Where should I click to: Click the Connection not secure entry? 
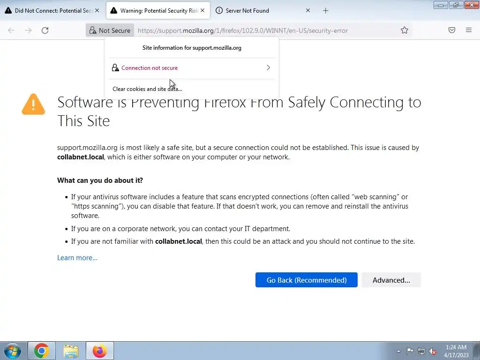(x=192, y=67)
